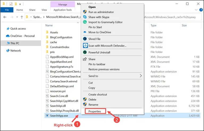Select OneDrive - Personal in navigation pane
The image size is (204, 131).
coord(23,36)
